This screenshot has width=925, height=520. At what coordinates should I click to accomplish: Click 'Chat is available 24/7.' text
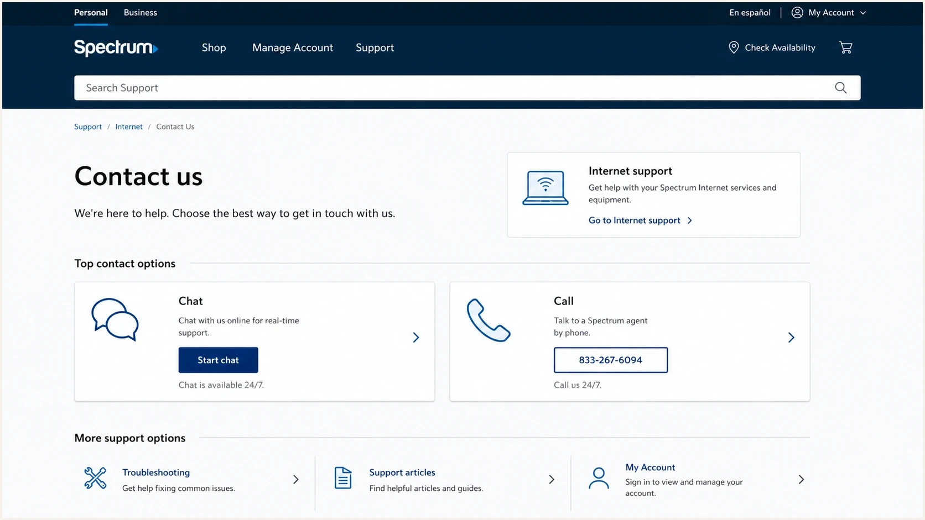[x=221, y=385]
